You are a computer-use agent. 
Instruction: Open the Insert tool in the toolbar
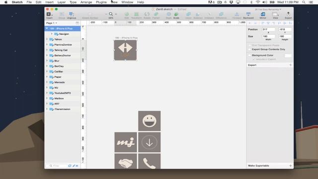point(49,14)
